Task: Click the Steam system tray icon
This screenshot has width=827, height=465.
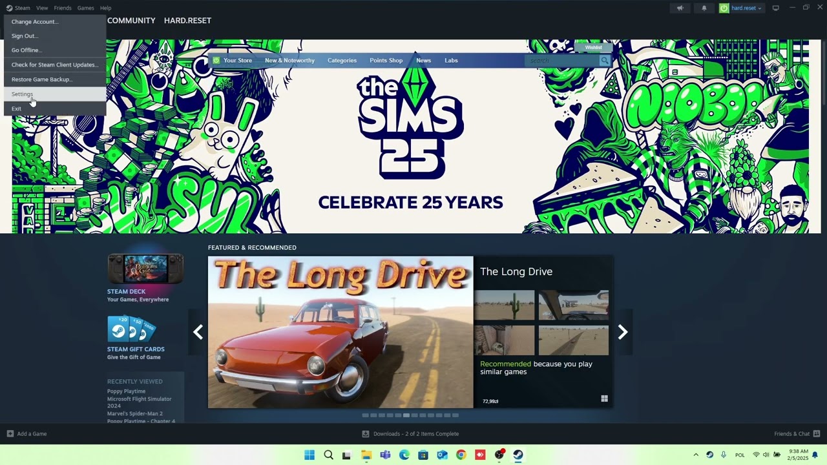Action: coord(709,455)
